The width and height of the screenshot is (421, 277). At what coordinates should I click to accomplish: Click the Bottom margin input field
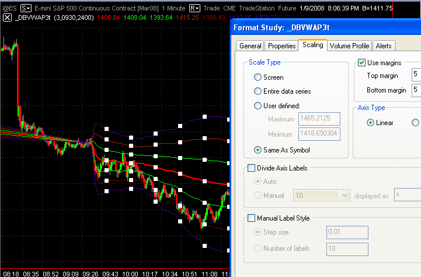click(x=416, y=90)
